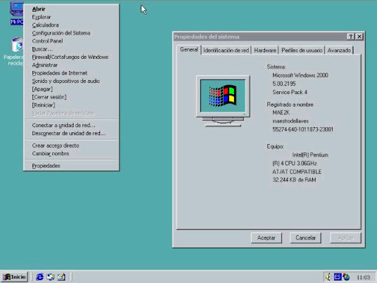Select Control Panel menu entry
The width and height of the screenshot is (377, 283).
[x=71, y=41]
